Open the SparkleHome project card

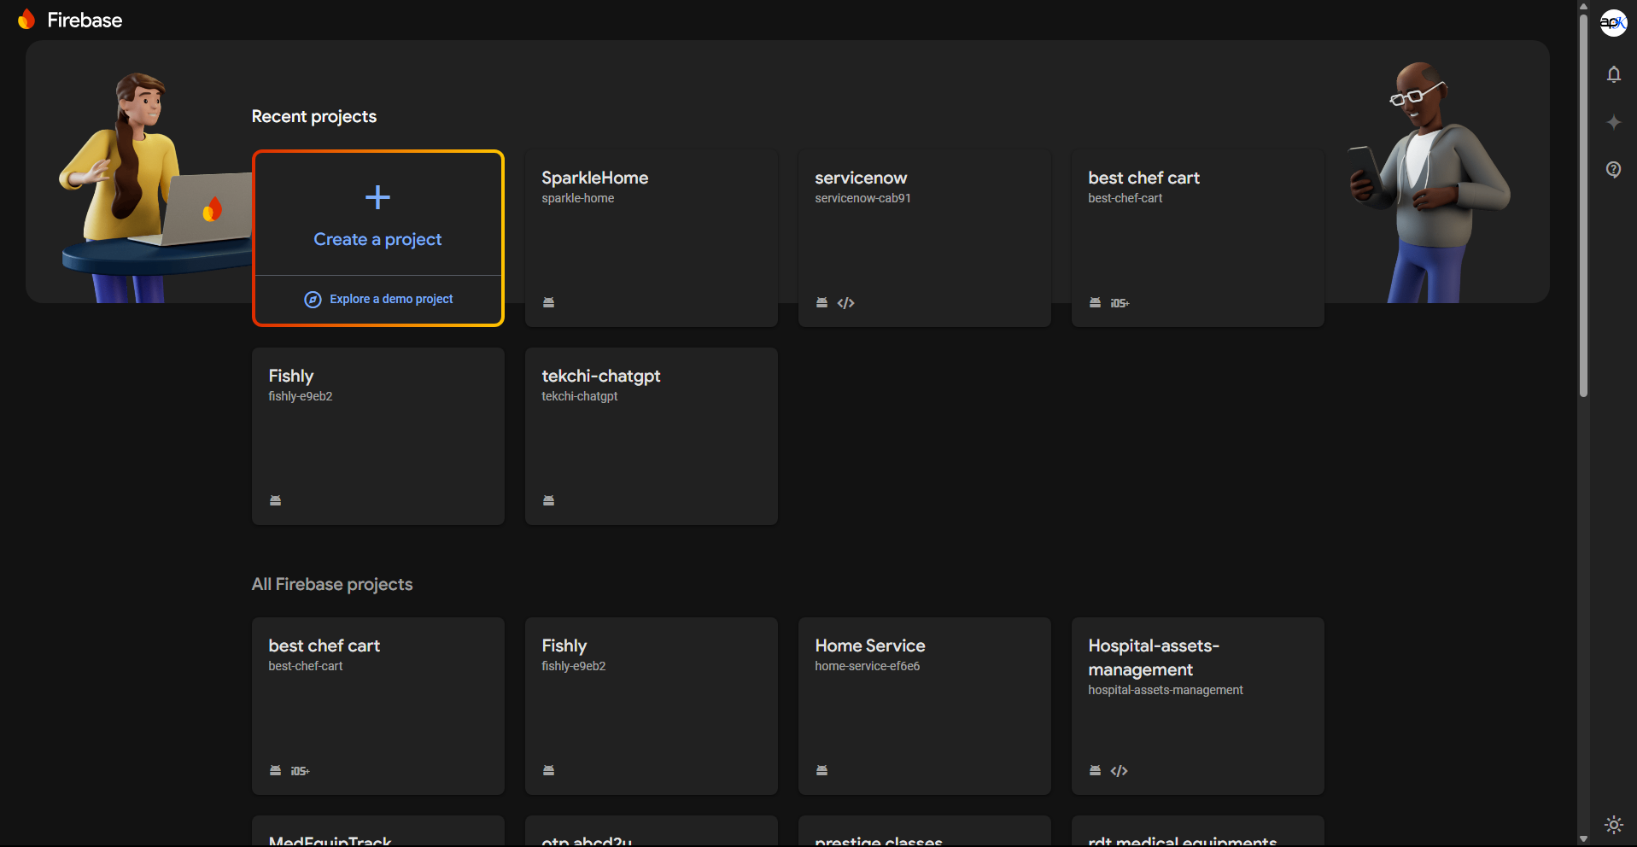click(x=651, y=239)
